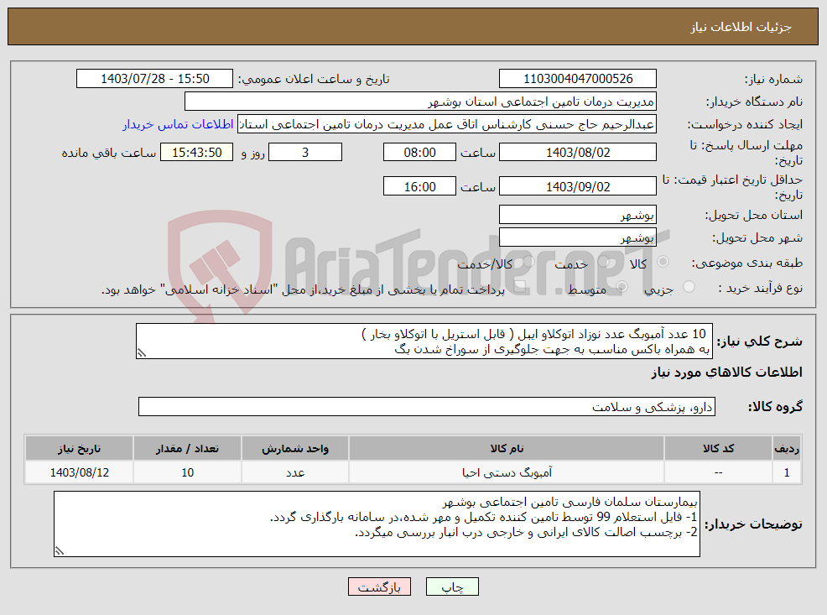Click the اطلاعات کالاهای مورد نیاز heading

pyautogui.click(x=726, y=373)
